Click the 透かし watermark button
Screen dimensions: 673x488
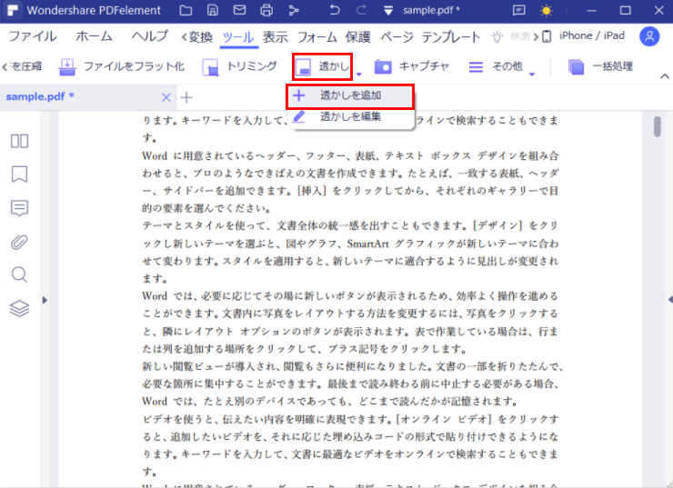pyautogui.click(x=322, y=67)
